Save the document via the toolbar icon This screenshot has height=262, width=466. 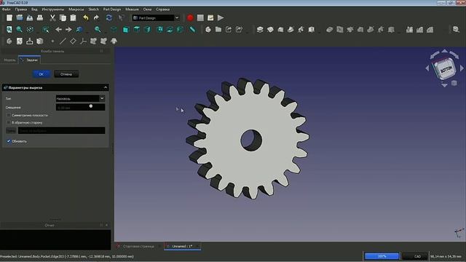30,17
